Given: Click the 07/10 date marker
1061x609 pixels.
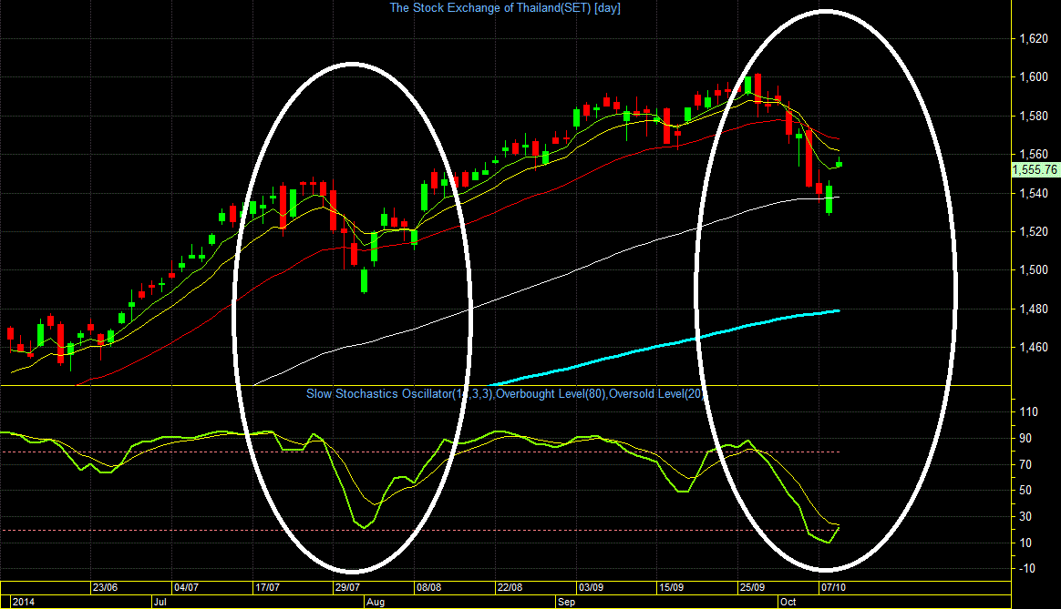Looking at the screenshot, I should 833,587.
